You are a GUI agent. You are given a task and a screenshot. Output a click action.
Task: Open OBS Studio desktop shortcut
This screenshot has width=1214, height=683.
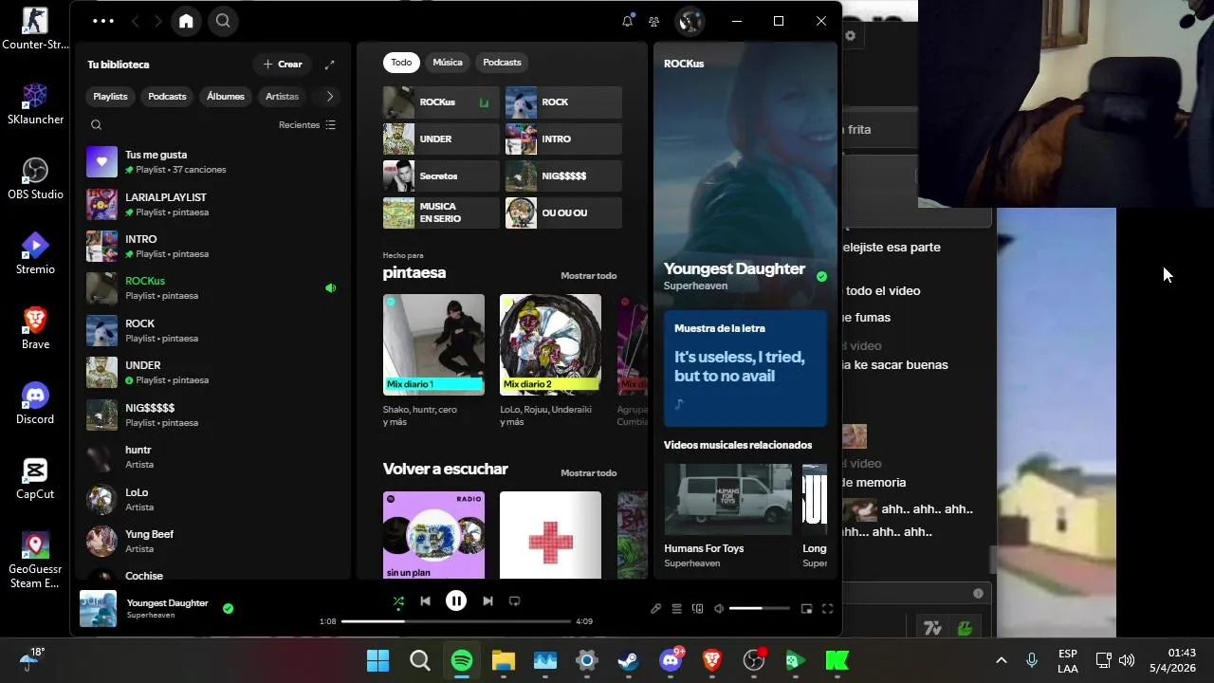tap(35, 177)
